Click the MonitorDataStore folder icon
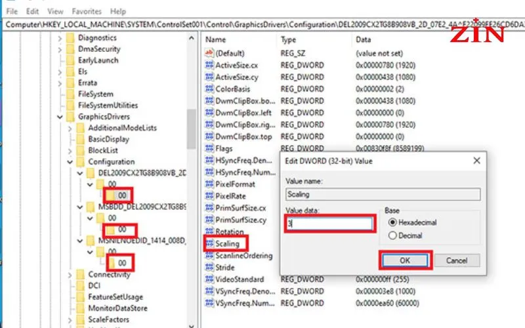Image resolution: width=525 pixels, height=328 pixels. coord(80,308)
